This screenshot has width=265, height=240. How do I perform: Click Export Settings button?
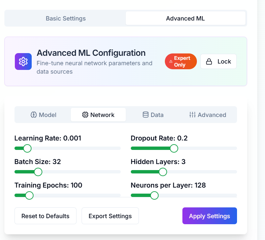click(x=110, y=216)
